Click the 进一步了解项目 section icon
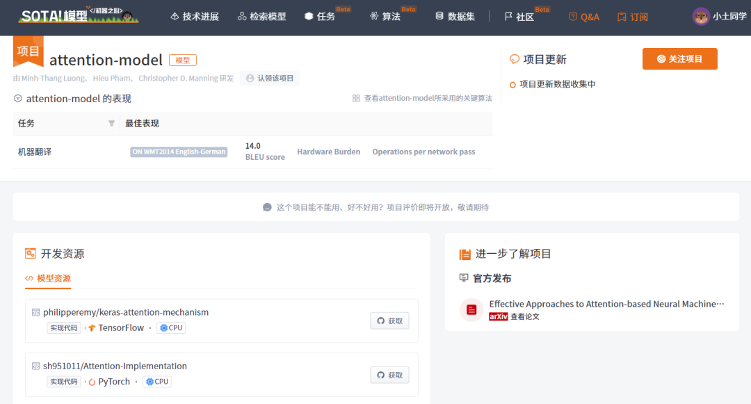This screenshot has height=404, width=751. click(465, 254)
